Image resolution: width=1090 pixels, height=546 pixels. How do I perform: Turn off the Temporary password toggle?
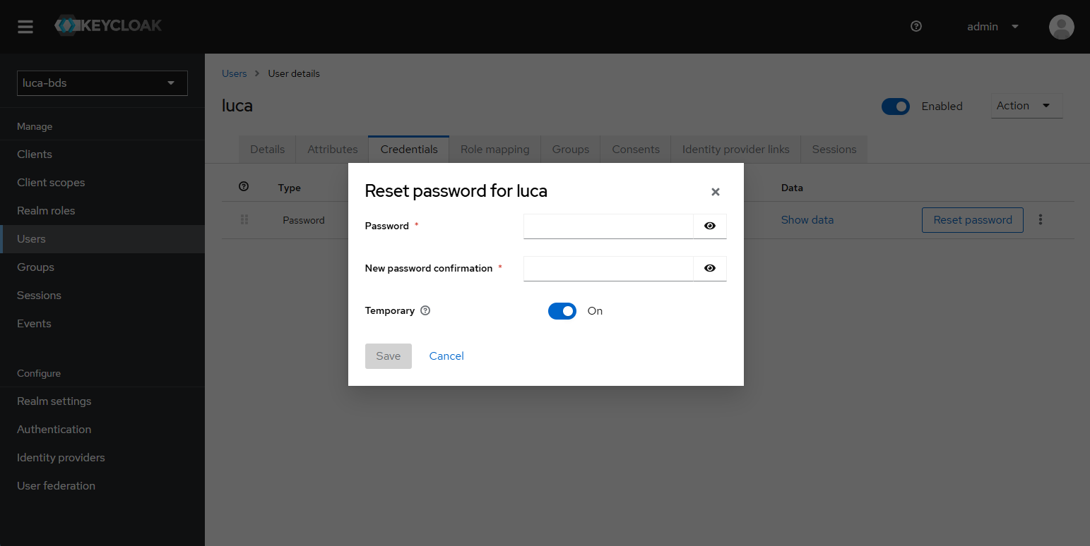click(x=562, y=310)
